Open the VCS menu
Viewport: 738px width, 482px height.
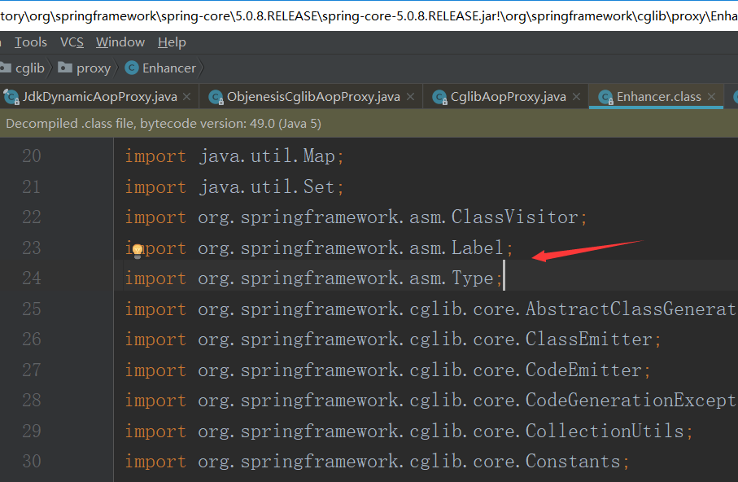(72, 42)
